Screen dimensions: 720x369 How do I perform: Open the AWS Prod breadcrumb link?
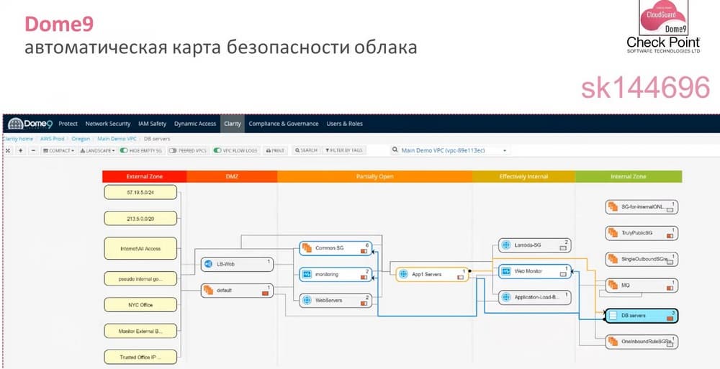pos(53,138)
